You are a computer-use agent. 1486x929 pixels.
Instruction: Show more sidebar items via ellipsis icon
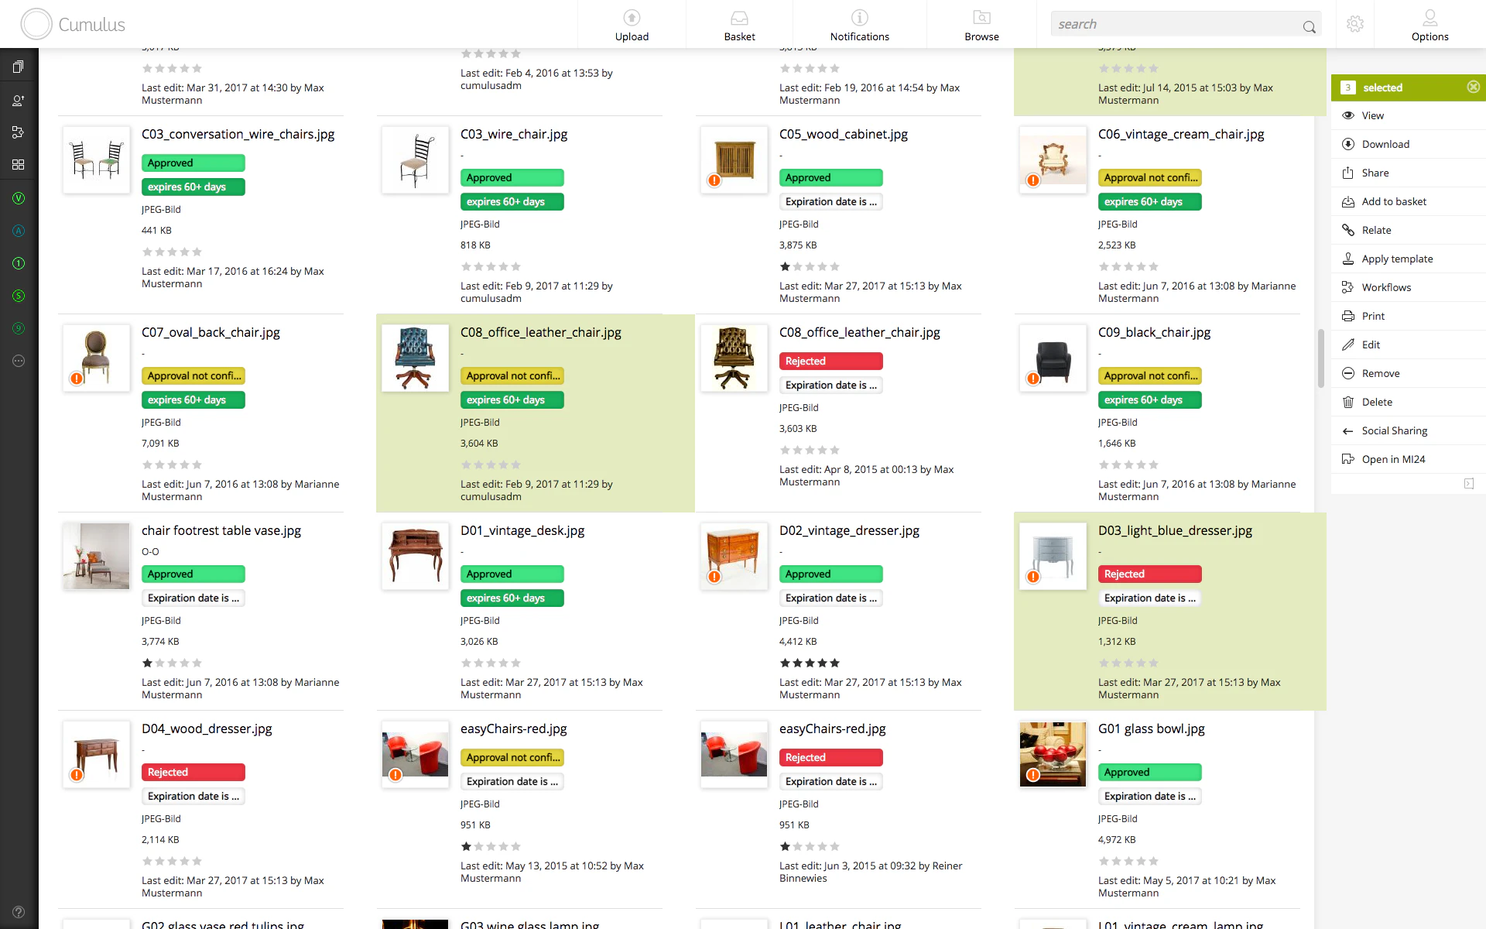coord(19,361)
